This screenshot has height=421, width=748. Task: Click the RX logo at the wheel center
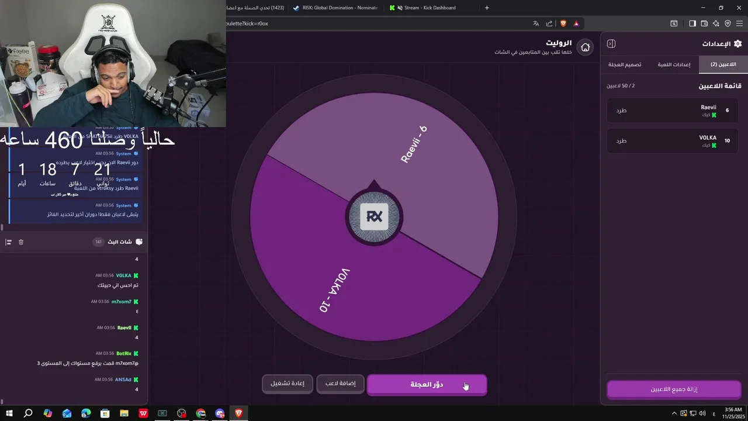374,217
